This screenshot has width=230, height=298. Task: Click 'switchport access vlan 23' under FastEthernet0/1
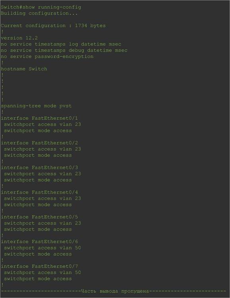(x=43, y=124)
